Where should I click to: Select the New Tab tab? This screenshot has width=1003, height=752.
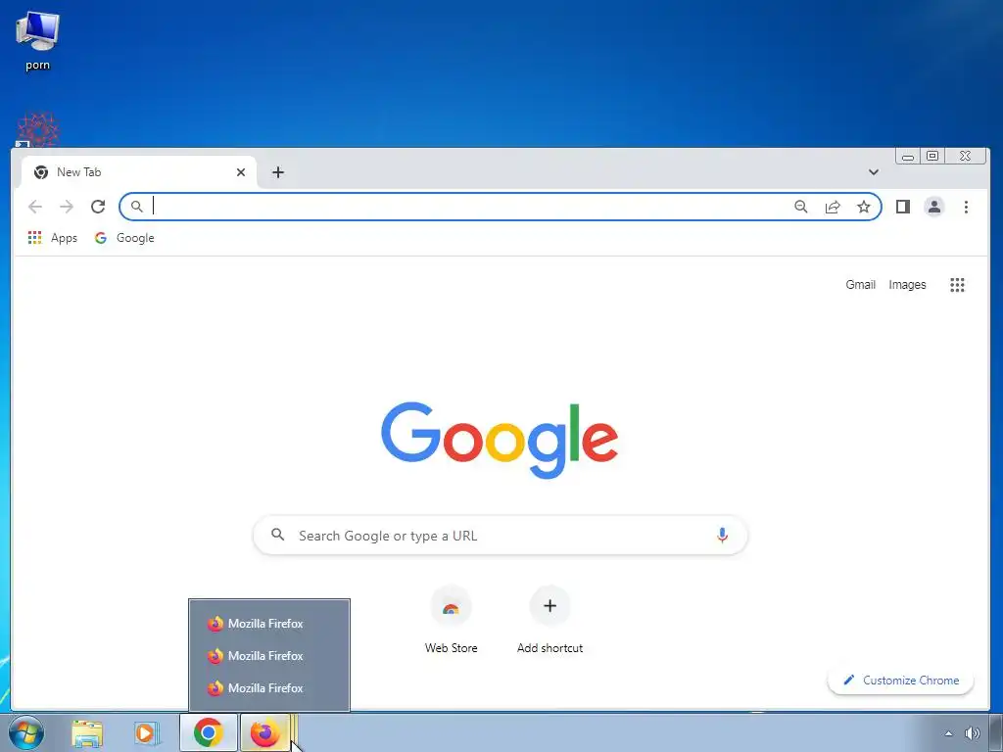pos(139,172)
